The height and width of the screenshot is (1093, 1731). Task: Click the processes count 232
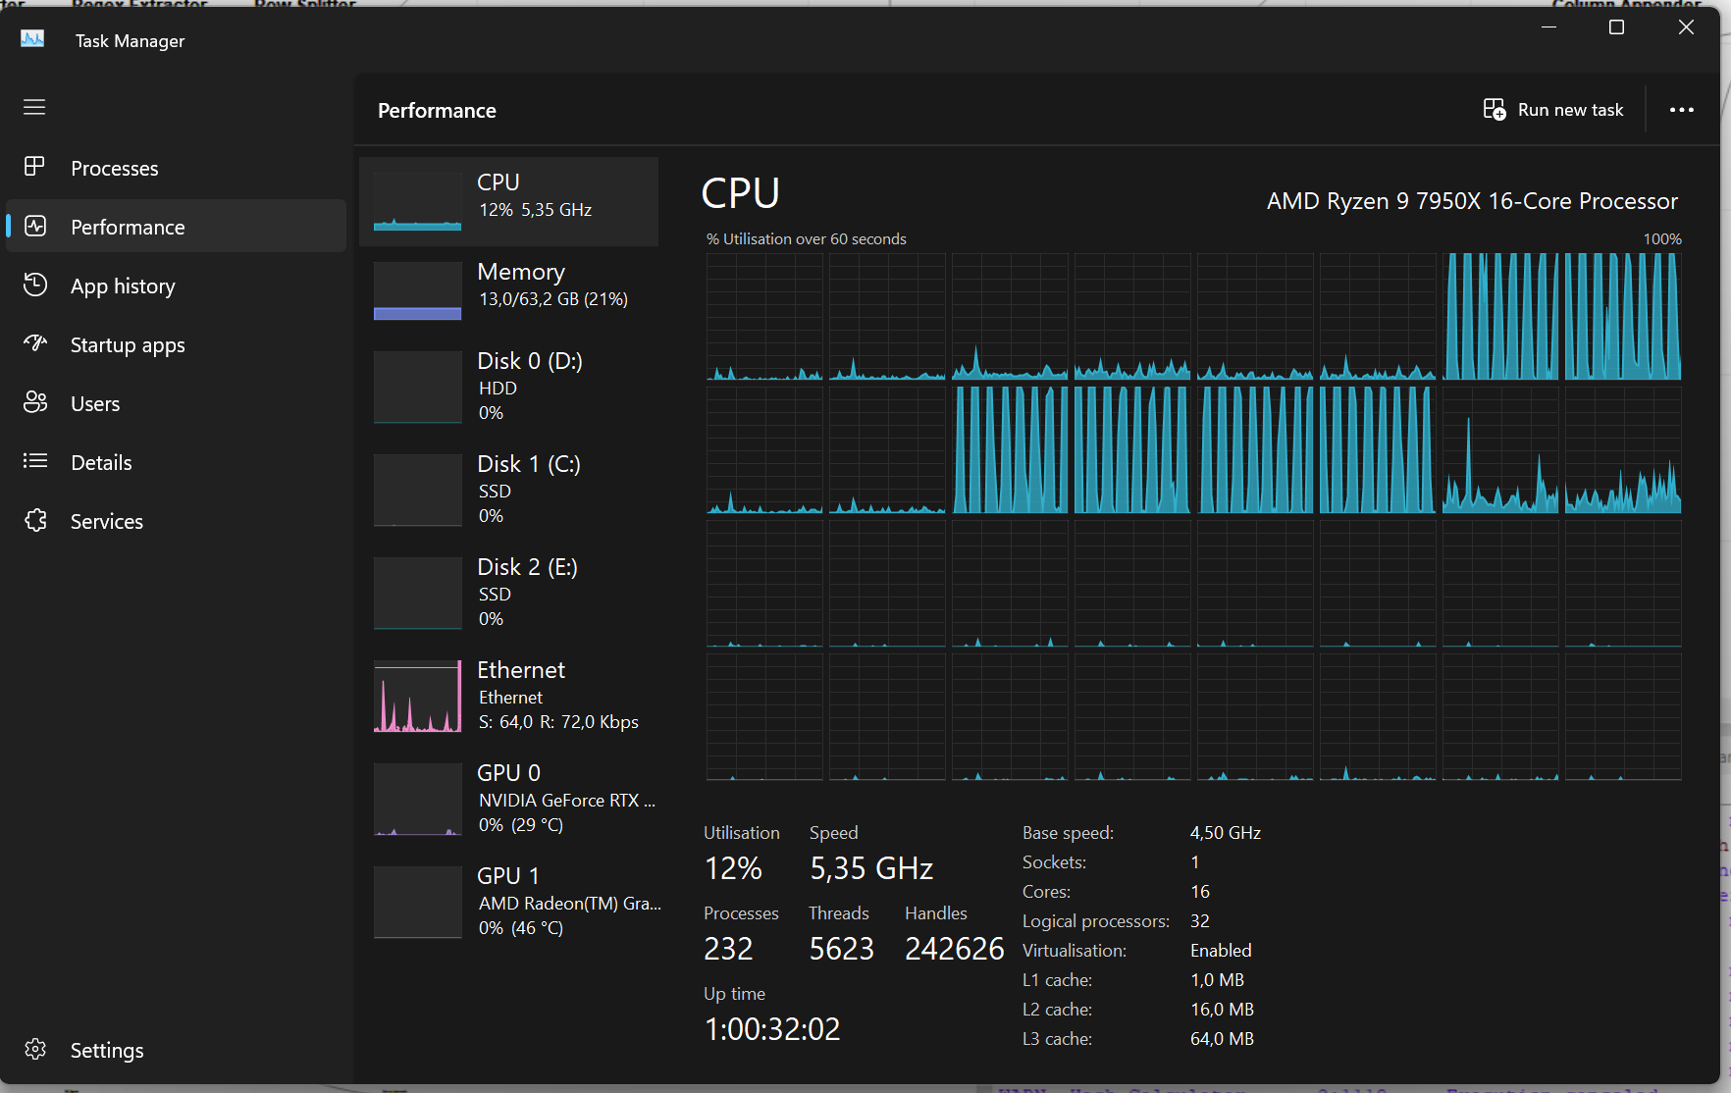point(728,949)
